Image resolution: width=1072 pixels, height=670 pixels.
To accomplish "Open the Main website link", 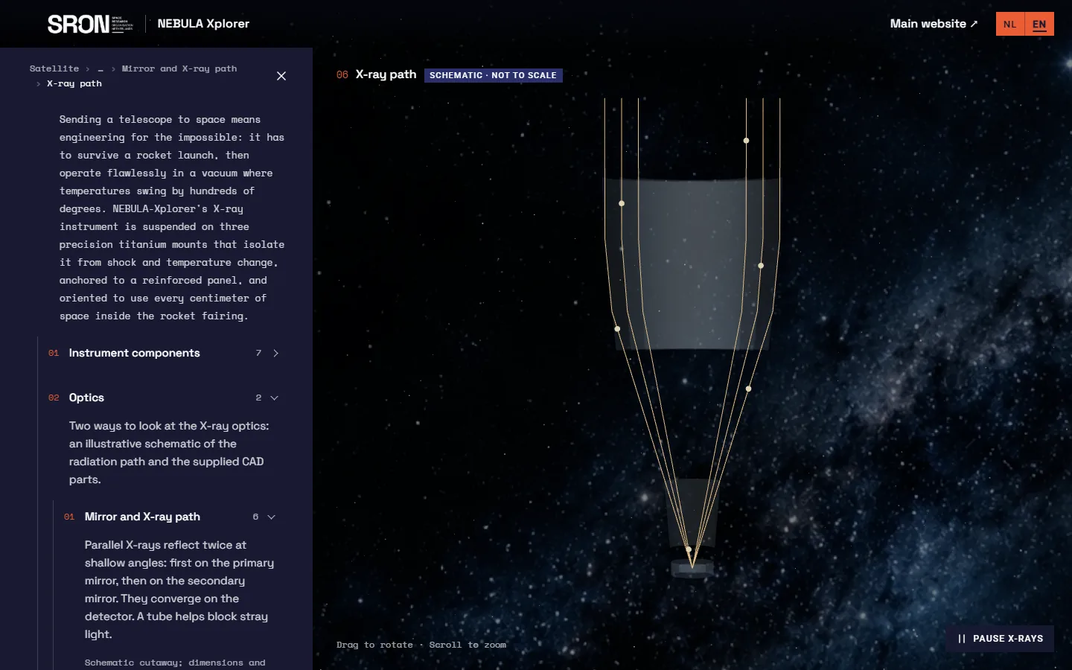I will tap(934, 24).
